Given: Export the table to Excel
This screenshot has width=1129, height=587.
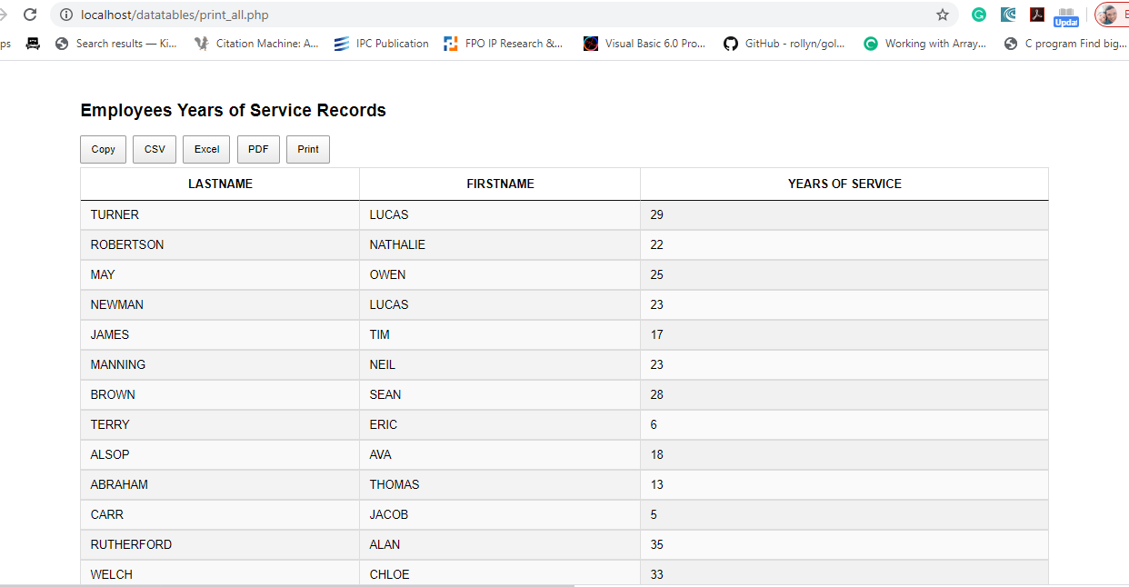Looking at the screenshot, I should [206, 149].
